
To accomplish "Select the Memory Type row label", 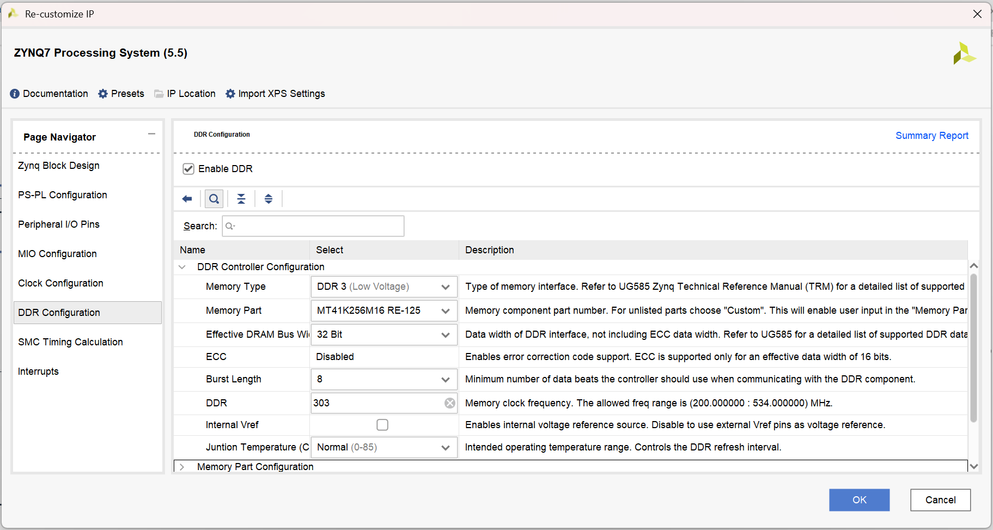I will pos(236,287).
